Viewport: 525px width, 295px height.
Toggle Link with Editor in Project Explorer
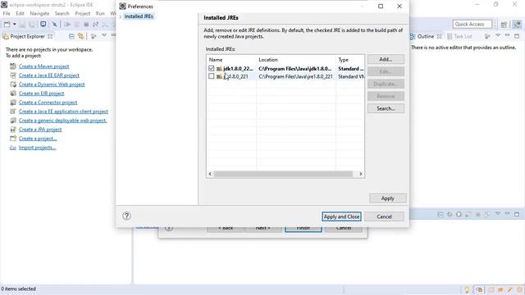80,36
